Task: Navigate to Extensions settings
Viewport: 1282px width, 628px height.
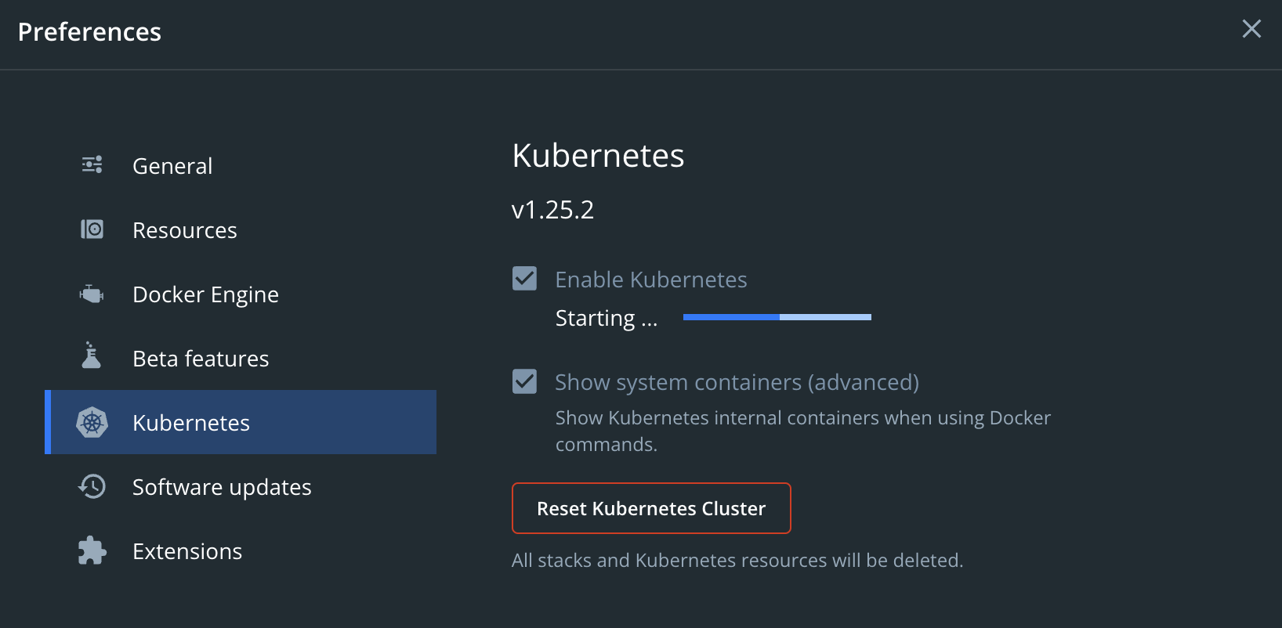Action: pyautogui.click(x=241, y=551)
